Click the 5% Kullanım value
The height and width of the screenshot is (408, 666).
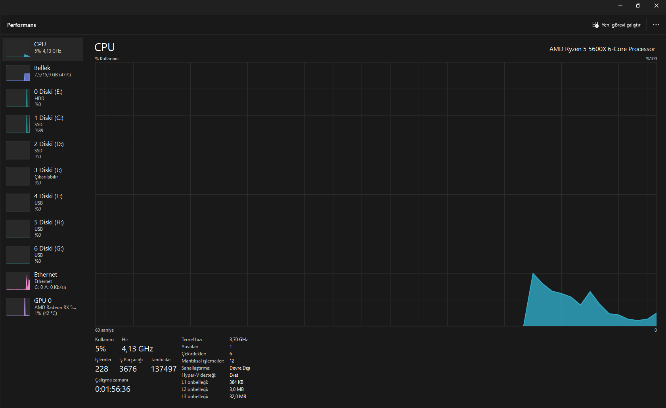100,349
